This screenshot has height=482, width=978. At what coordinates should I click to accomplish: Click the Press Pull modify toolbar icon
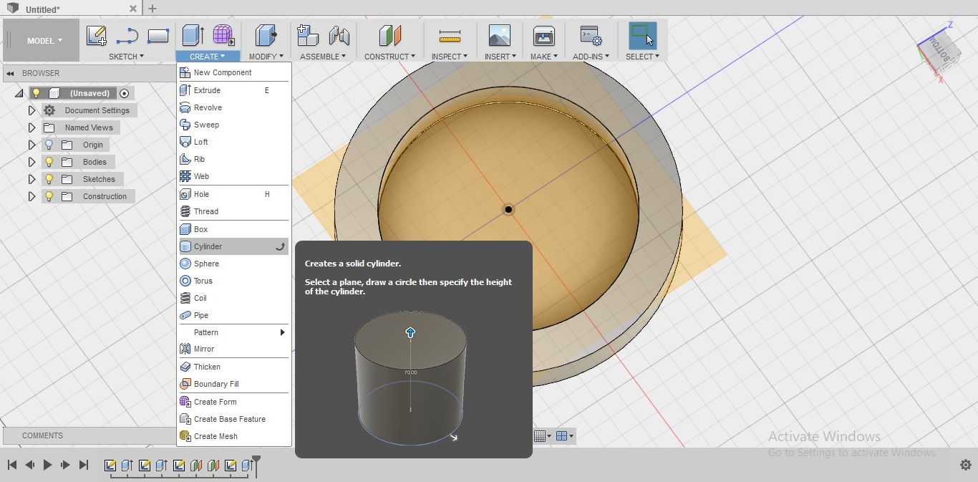[x=266, y=36]
